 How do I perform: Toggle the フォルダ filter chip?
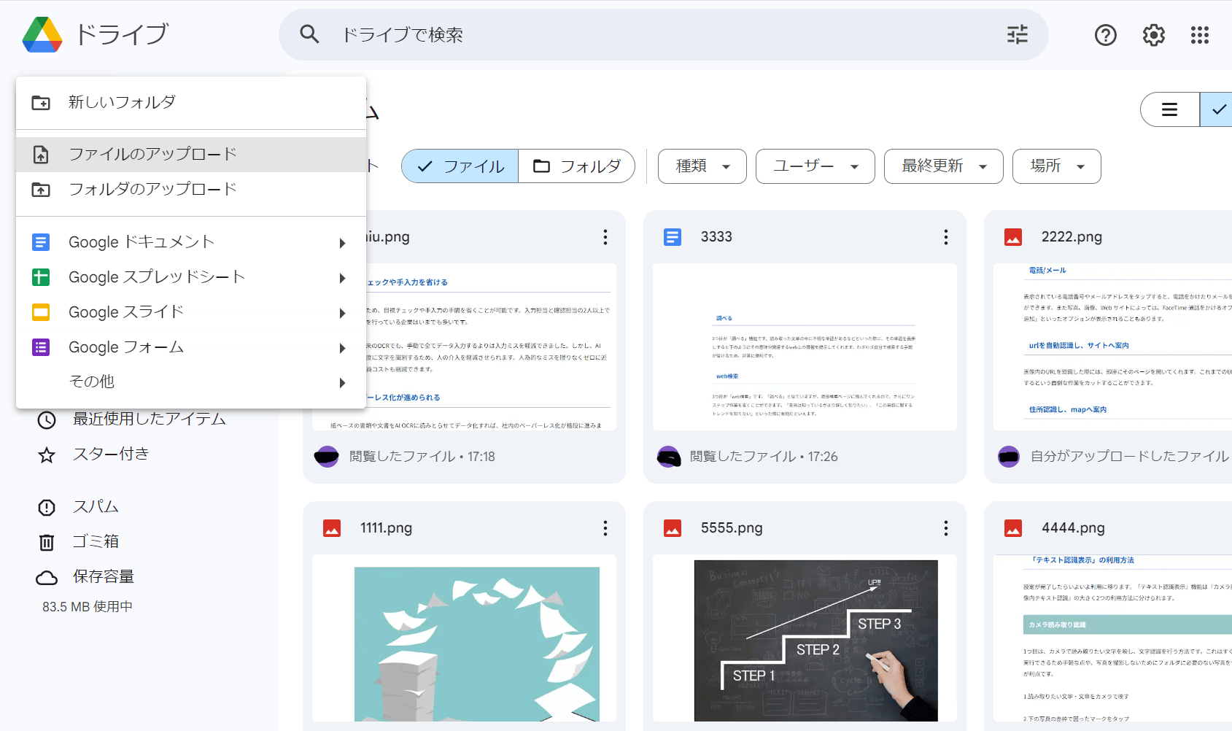(577, 166)
